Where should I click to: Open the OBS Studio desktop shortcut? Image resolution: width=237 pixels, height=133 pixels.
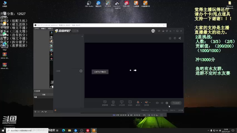(x=89, y=4)
